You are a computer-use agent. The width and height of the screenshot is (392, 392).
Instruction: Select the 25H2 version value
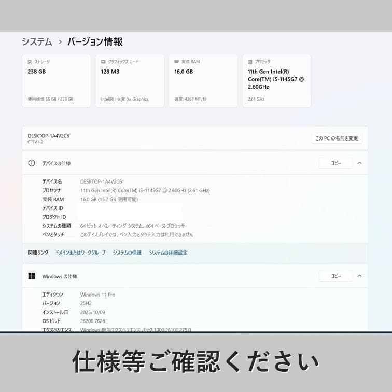(x=86, y=303)
